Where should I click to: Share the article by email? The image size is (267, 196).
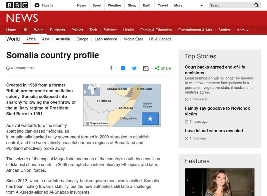coord(145,68)
